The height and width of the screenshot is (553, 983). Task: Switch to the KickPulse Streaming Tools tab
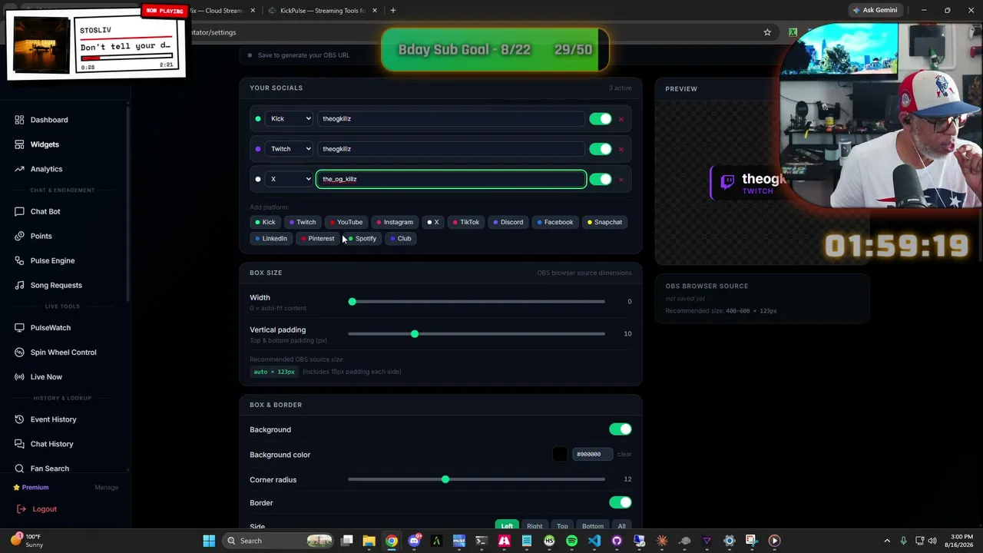(321, 11)
